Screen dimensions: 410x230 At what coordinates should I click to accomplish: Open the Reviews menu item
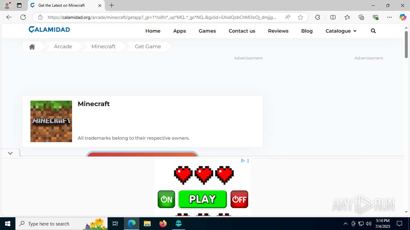tap(278, 31)
